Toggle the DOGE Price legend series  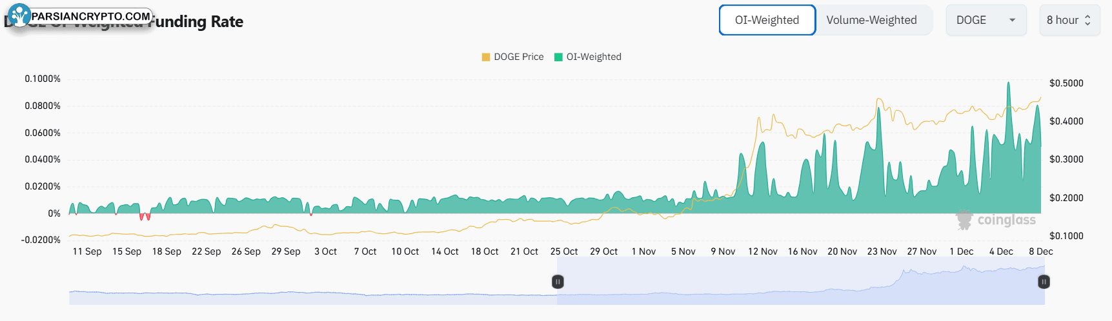tap(512, 57)
